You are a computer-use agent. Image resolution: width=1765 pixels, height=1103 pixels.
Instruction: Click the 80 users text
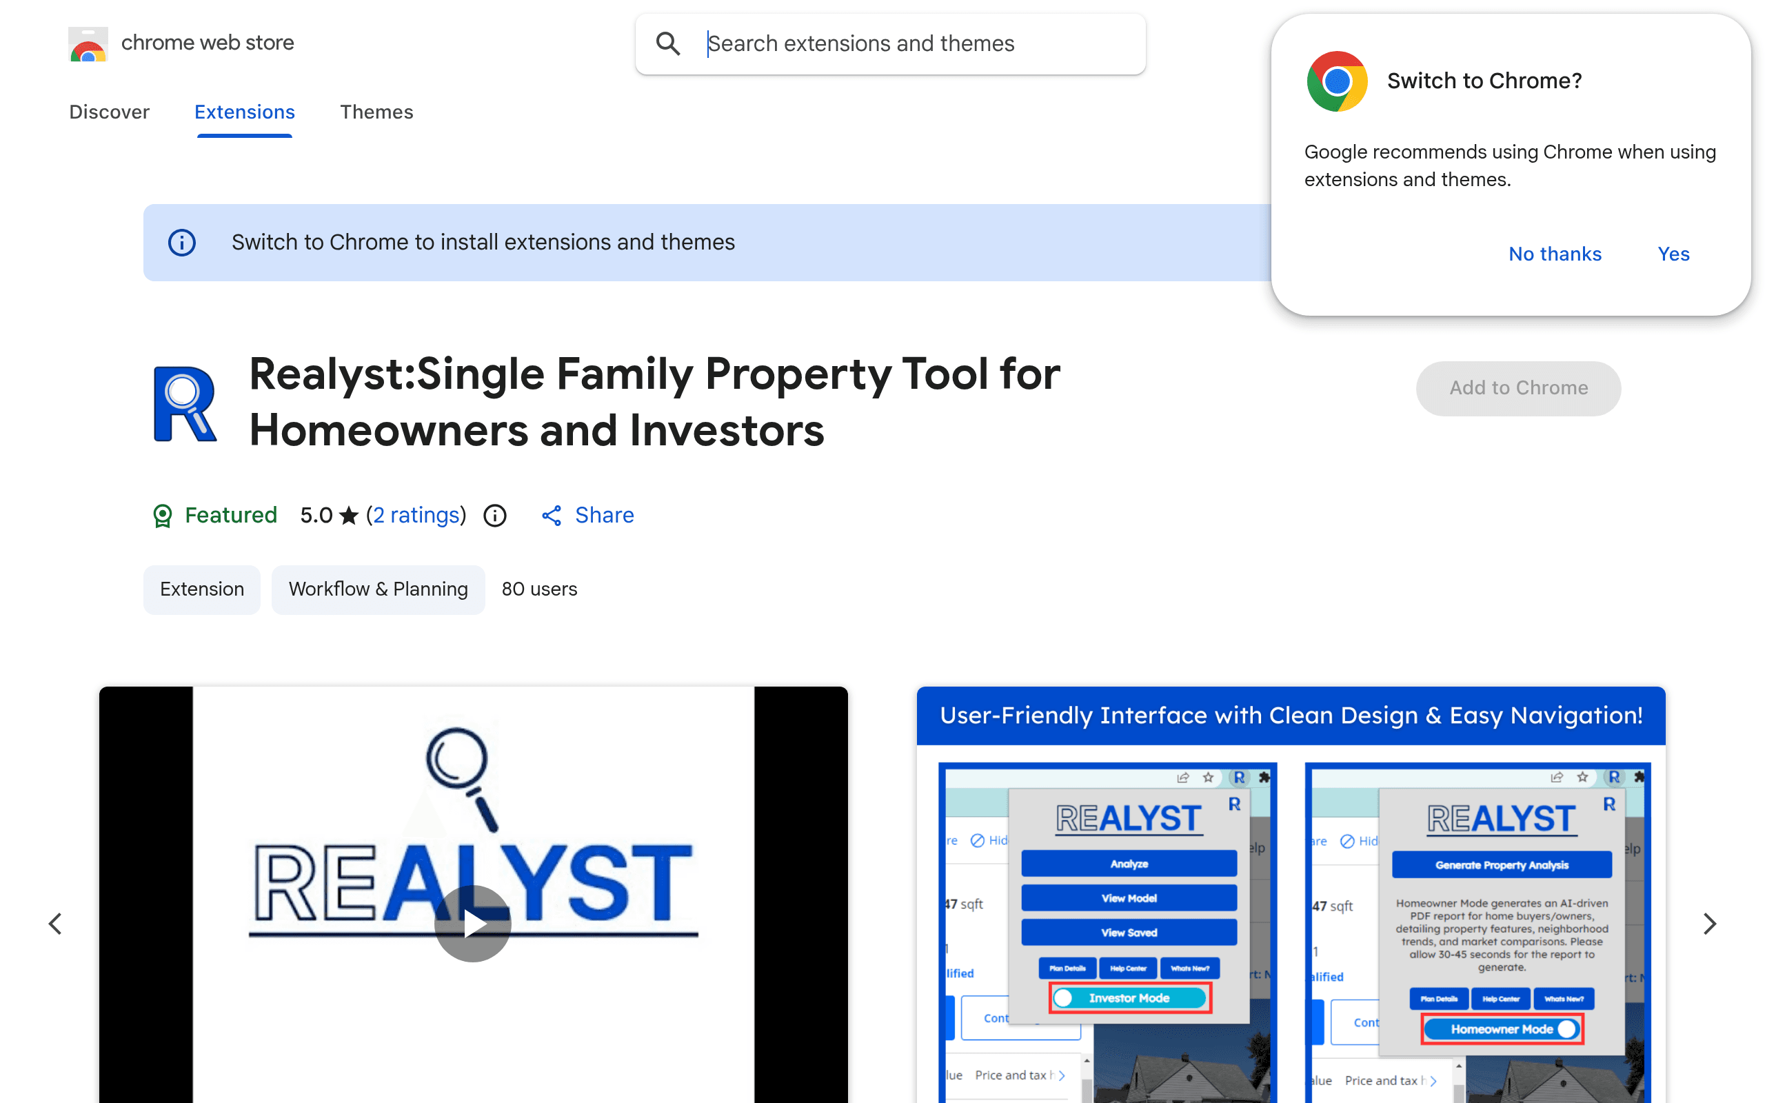539,589
